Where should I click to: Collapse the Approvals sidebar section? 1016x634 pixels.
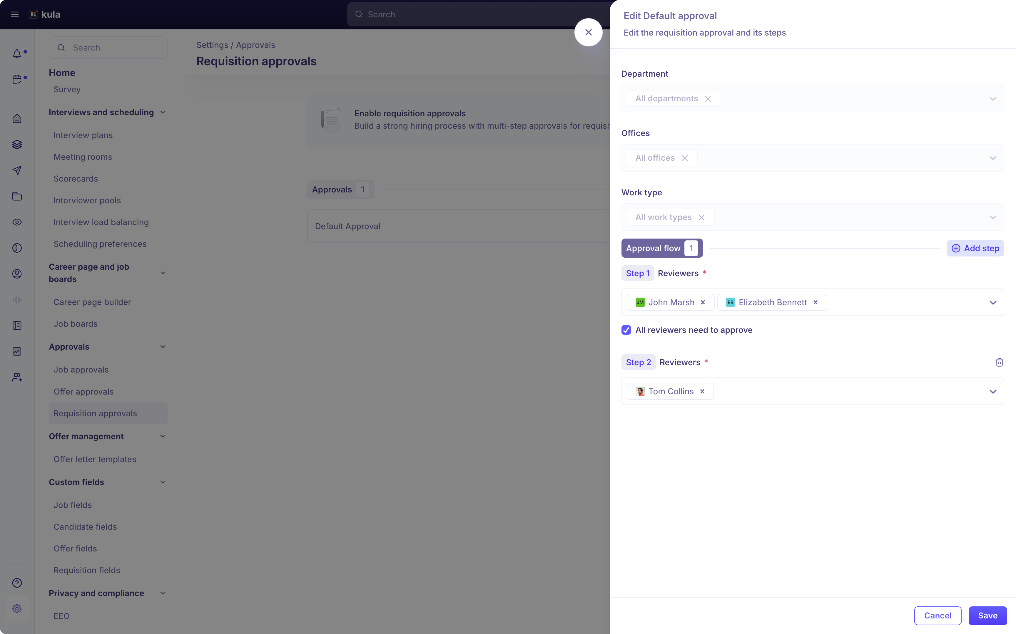[163, 347]
